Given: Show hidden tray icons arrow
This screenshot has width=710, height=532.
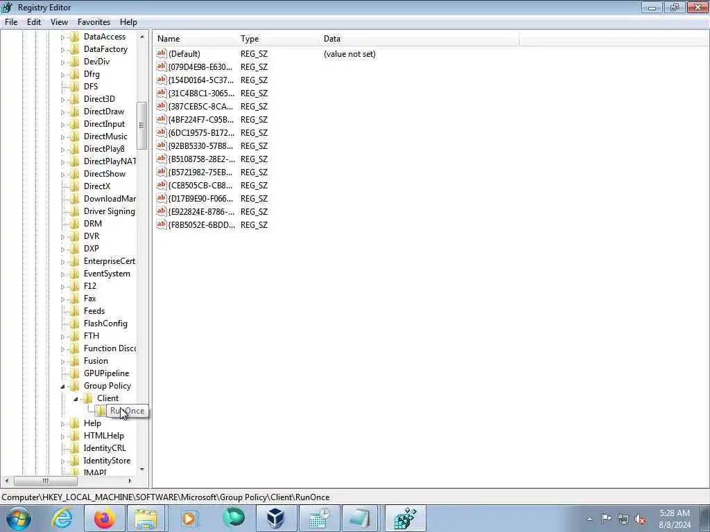Looking at the screenshot, I should pyautogui.click(x=589, y=520).
